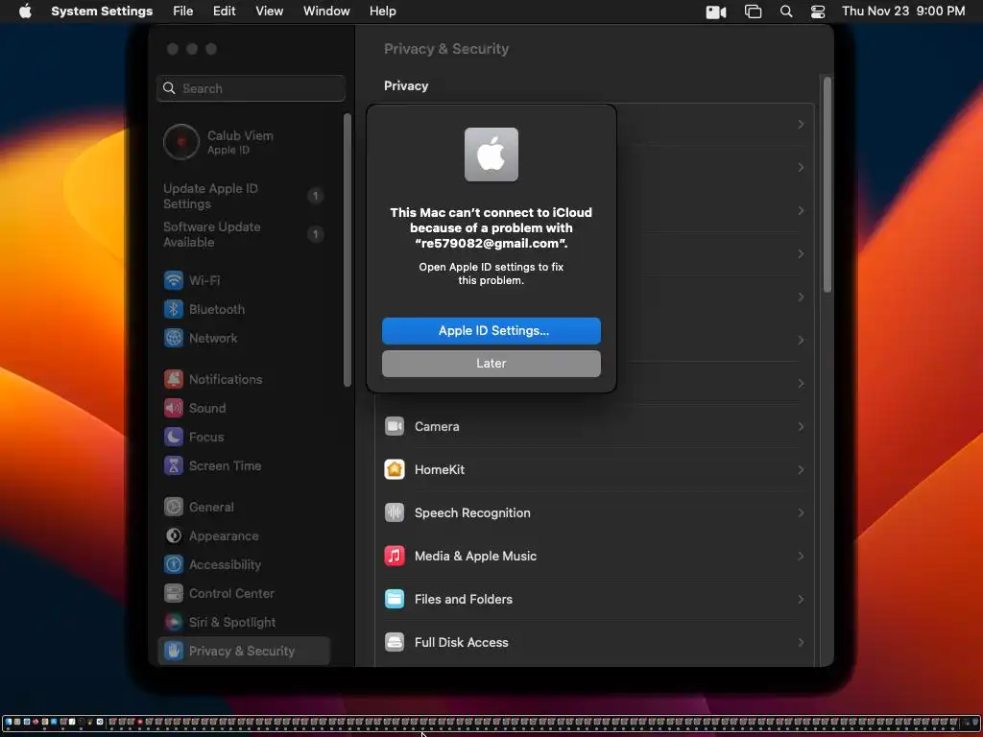The height and width of the screenshot is (737, 983).
Task: Open the Help menu
Action: 382,12
